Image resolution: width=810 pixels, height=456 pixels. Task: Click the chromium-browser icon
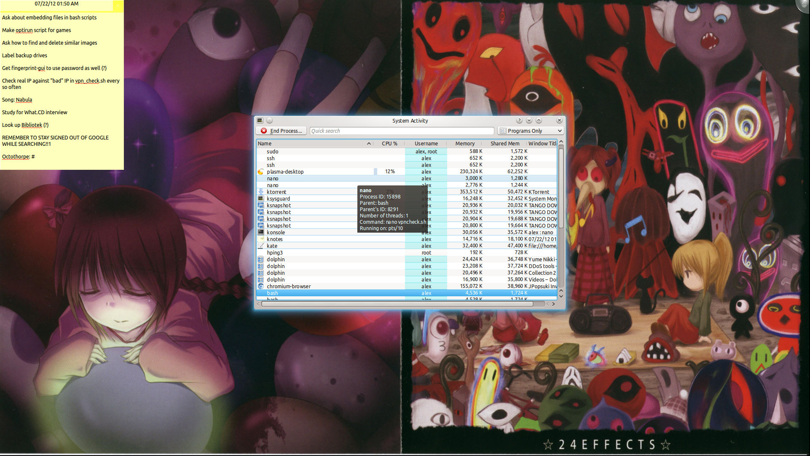pos(260,287)
